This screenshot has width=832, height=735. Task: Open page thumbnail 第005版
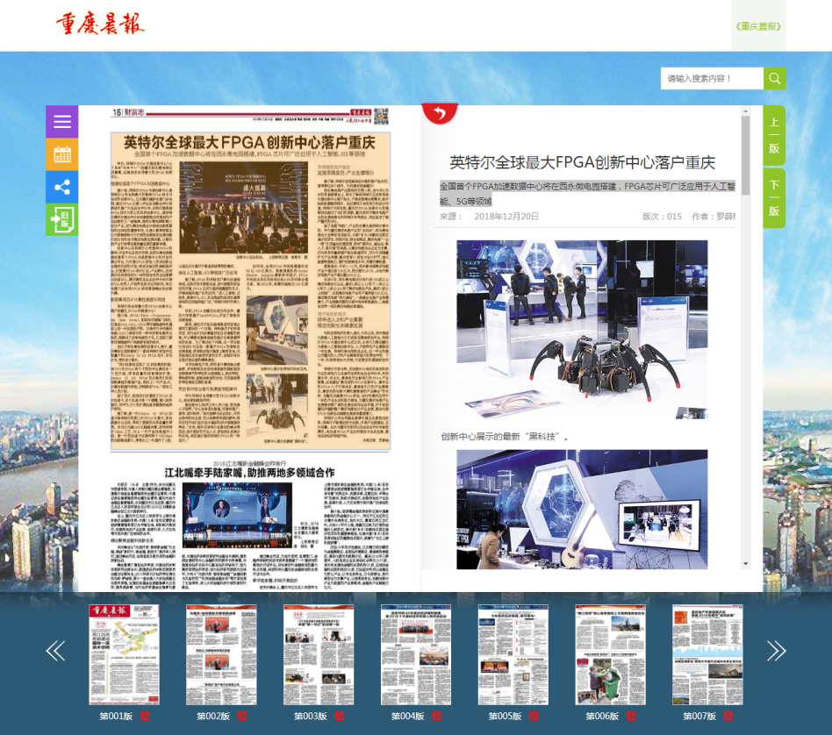coord(513,654)
